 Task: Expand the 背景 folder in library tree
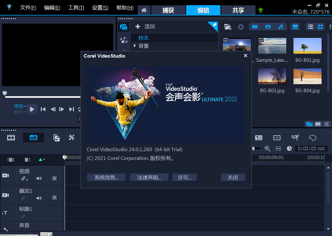pyautogui.click(x=135, y=46)
